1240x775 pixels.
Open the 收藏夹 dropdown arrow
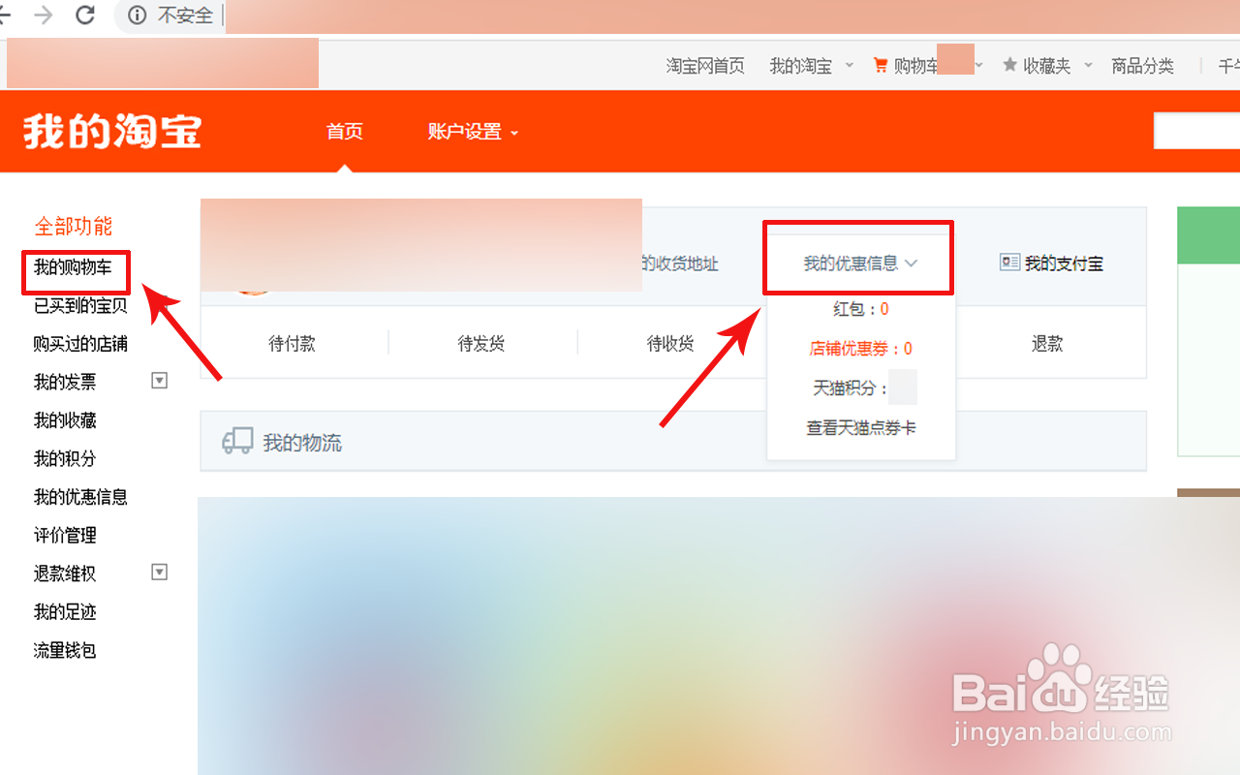(x=1088, y=65)
